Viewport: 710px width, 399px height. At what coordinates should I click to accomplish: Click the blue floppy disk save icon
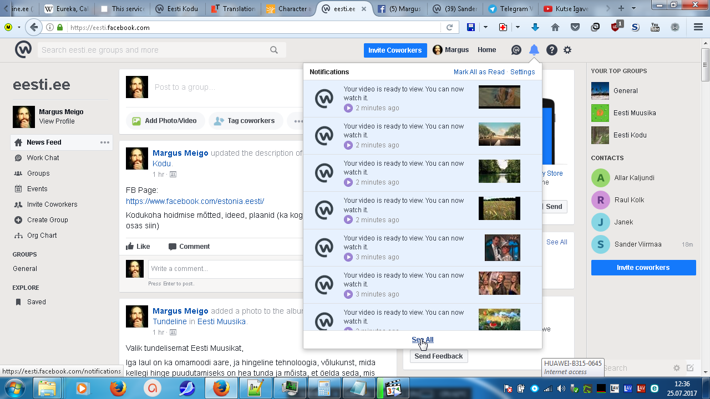(x=471, y=27)
